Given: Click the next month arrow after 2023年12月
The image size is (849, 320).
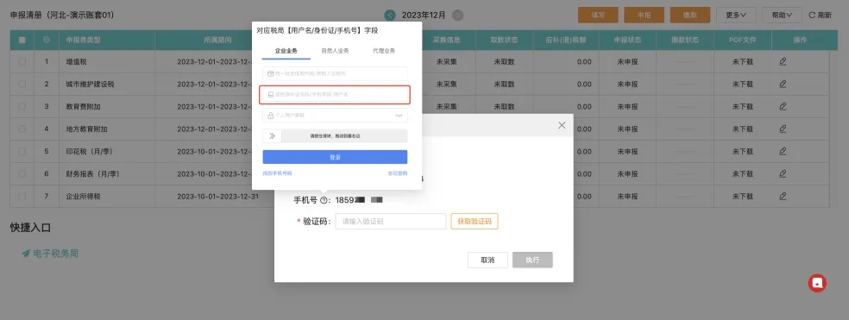Looking at the screenshot, I should tap(457, 16).
